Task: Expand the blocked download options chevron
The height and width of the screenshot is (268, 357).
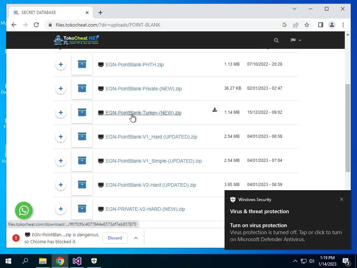Action: pos(136,238)
